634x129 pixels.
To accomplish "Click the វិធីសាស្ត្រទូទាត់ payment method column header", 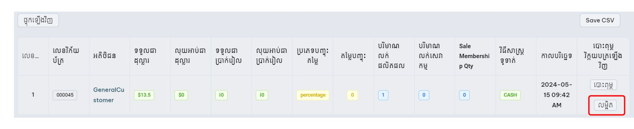I will [x=511, y=56].
